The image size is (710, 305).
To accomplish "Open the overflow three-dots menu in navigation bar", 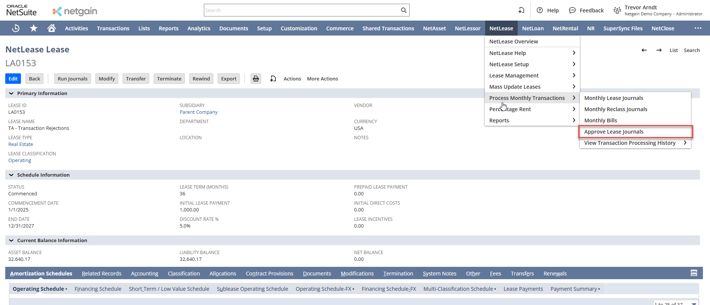I will click(x=698, y=28).
